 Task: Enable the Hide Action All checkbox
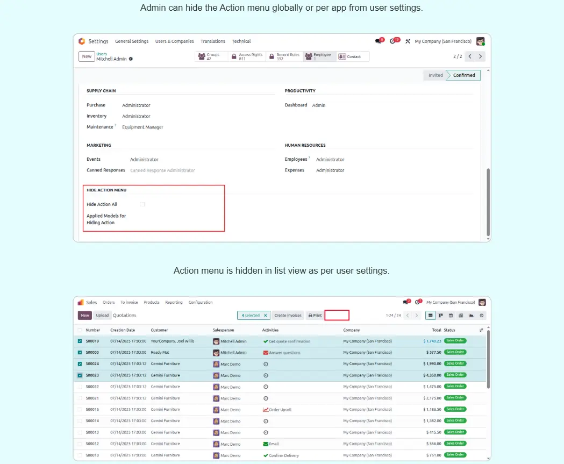tap(142, 204)
